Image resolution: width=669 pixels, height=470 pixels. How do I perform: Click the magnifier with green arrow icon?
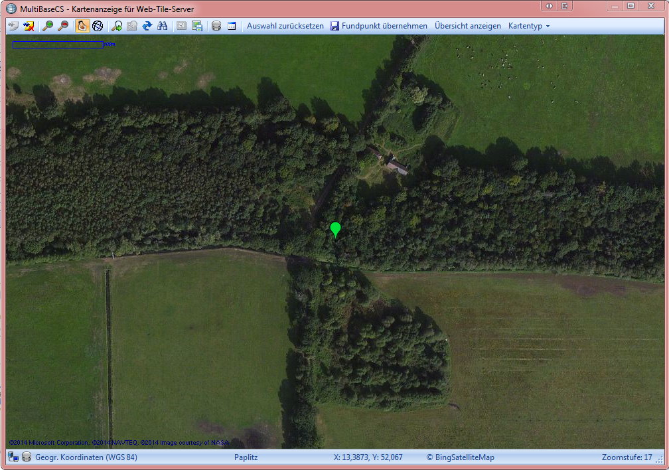coord(116,26)
